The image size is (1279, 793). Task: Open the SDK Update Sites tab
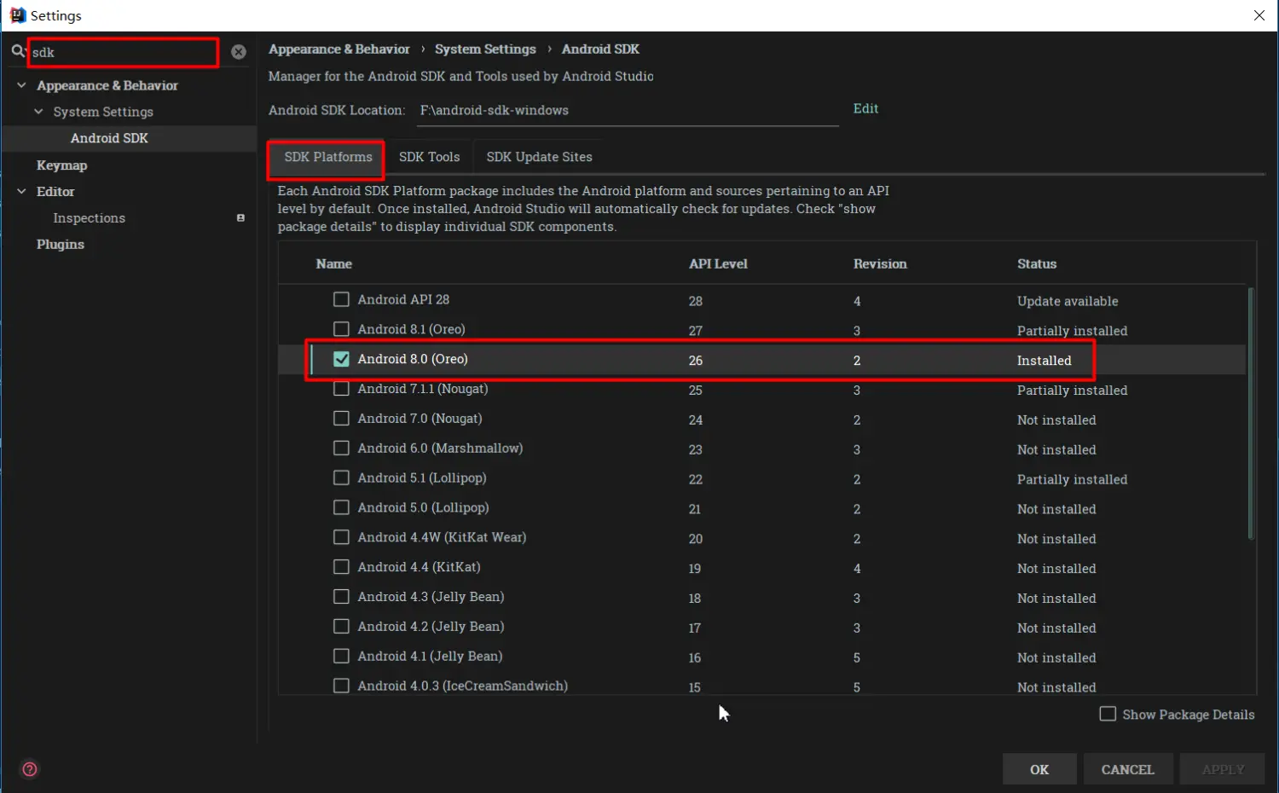click(539, 158)
